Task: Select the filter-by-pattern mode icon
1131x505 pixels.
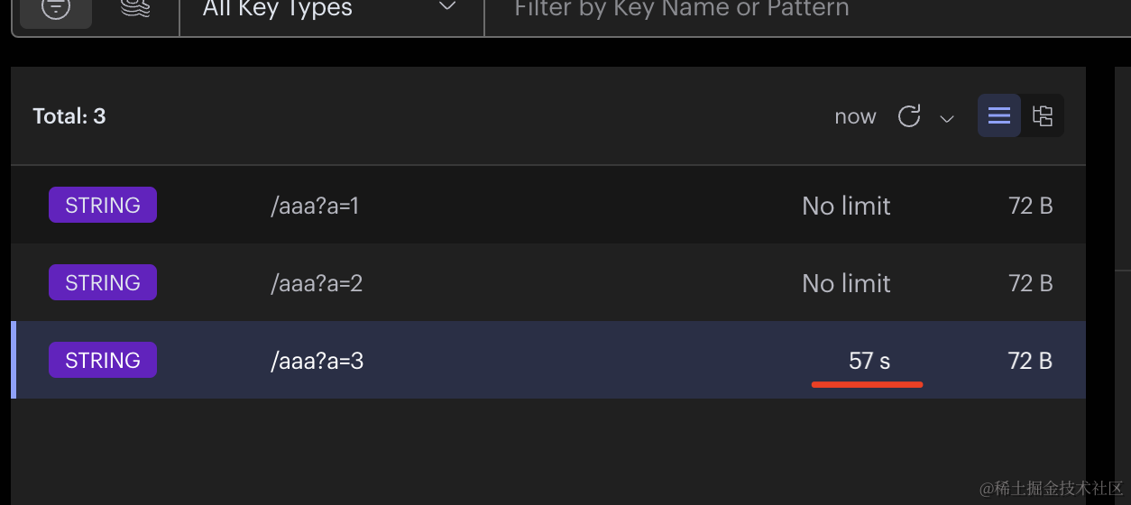Action: point(56,9)
